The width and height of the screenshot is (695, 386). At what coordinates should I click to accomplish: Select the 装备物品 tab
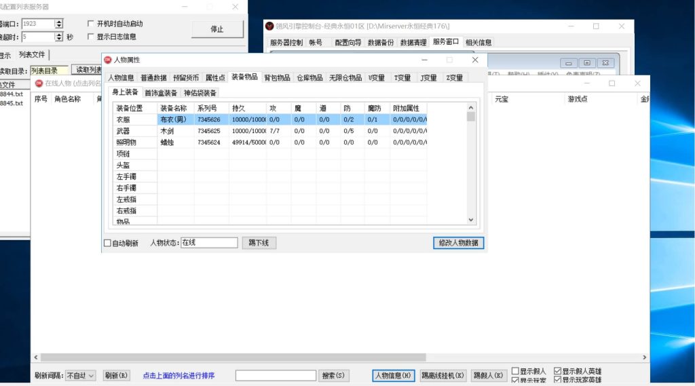click(x=244, y=77)
